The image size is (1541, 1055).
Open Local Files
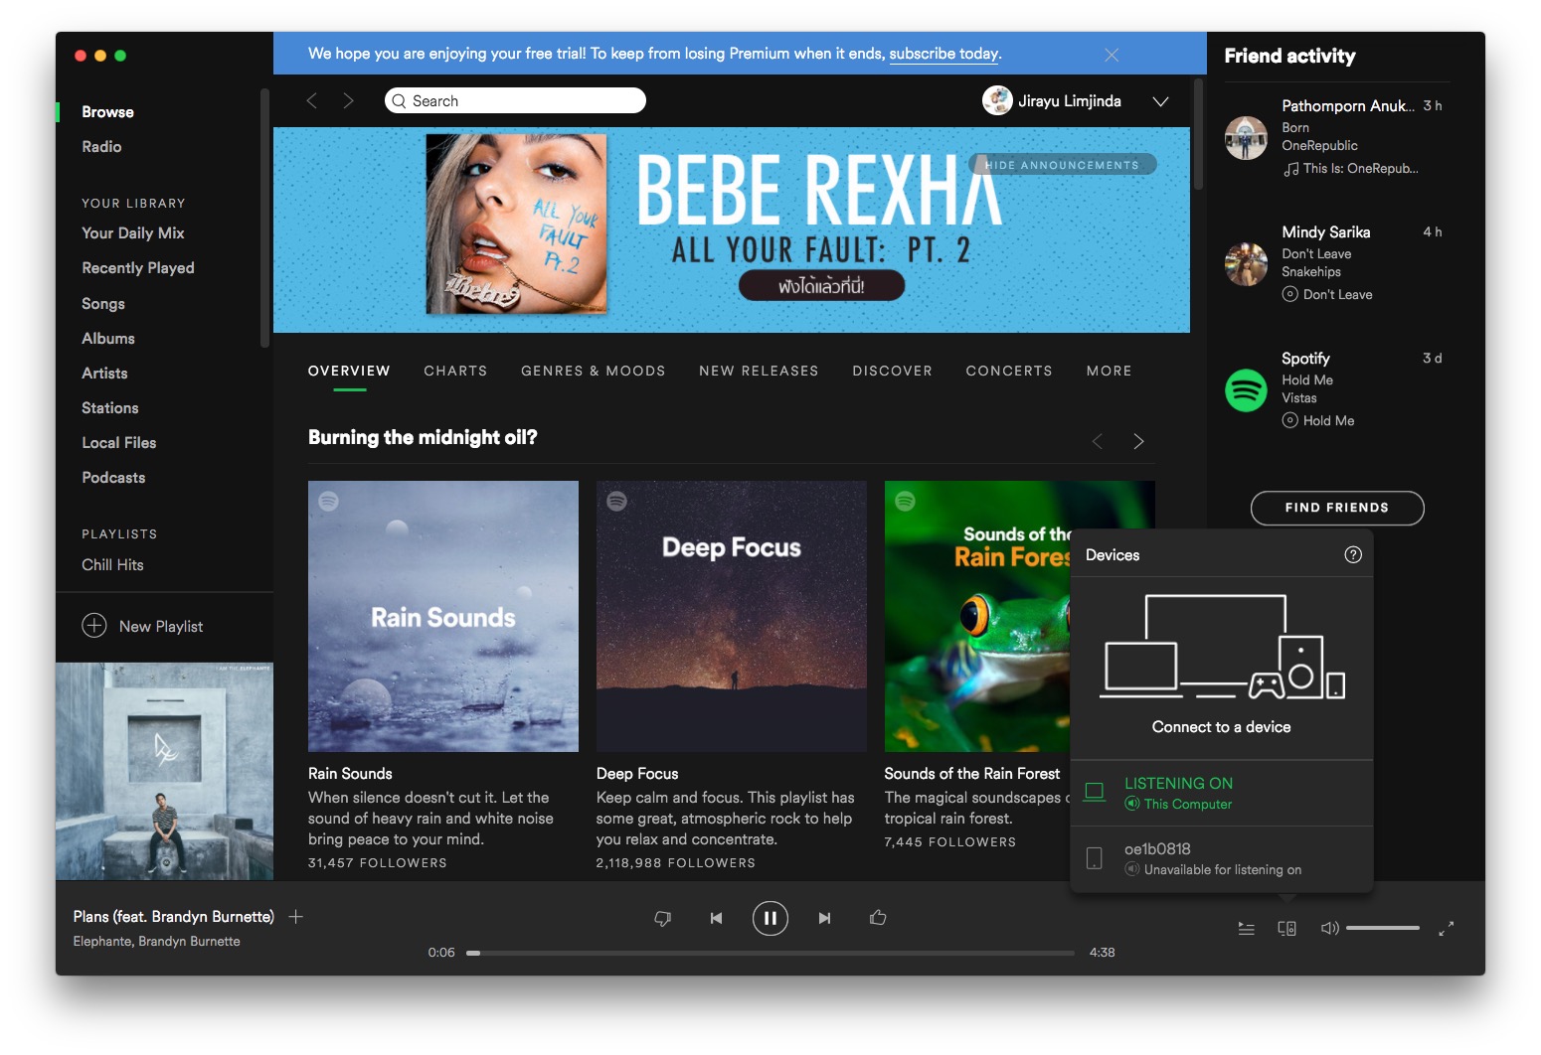tap(119, 443)
